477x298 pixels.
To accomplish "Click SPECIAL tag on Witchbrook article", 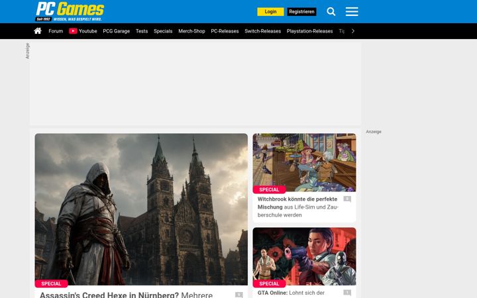I will click(x=269, y=190).
